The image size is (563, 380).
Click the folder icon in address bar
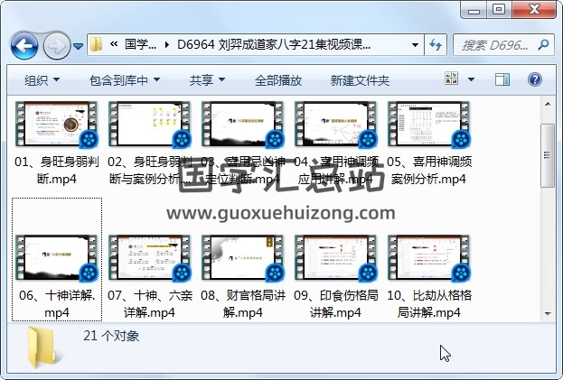(96, 45)
